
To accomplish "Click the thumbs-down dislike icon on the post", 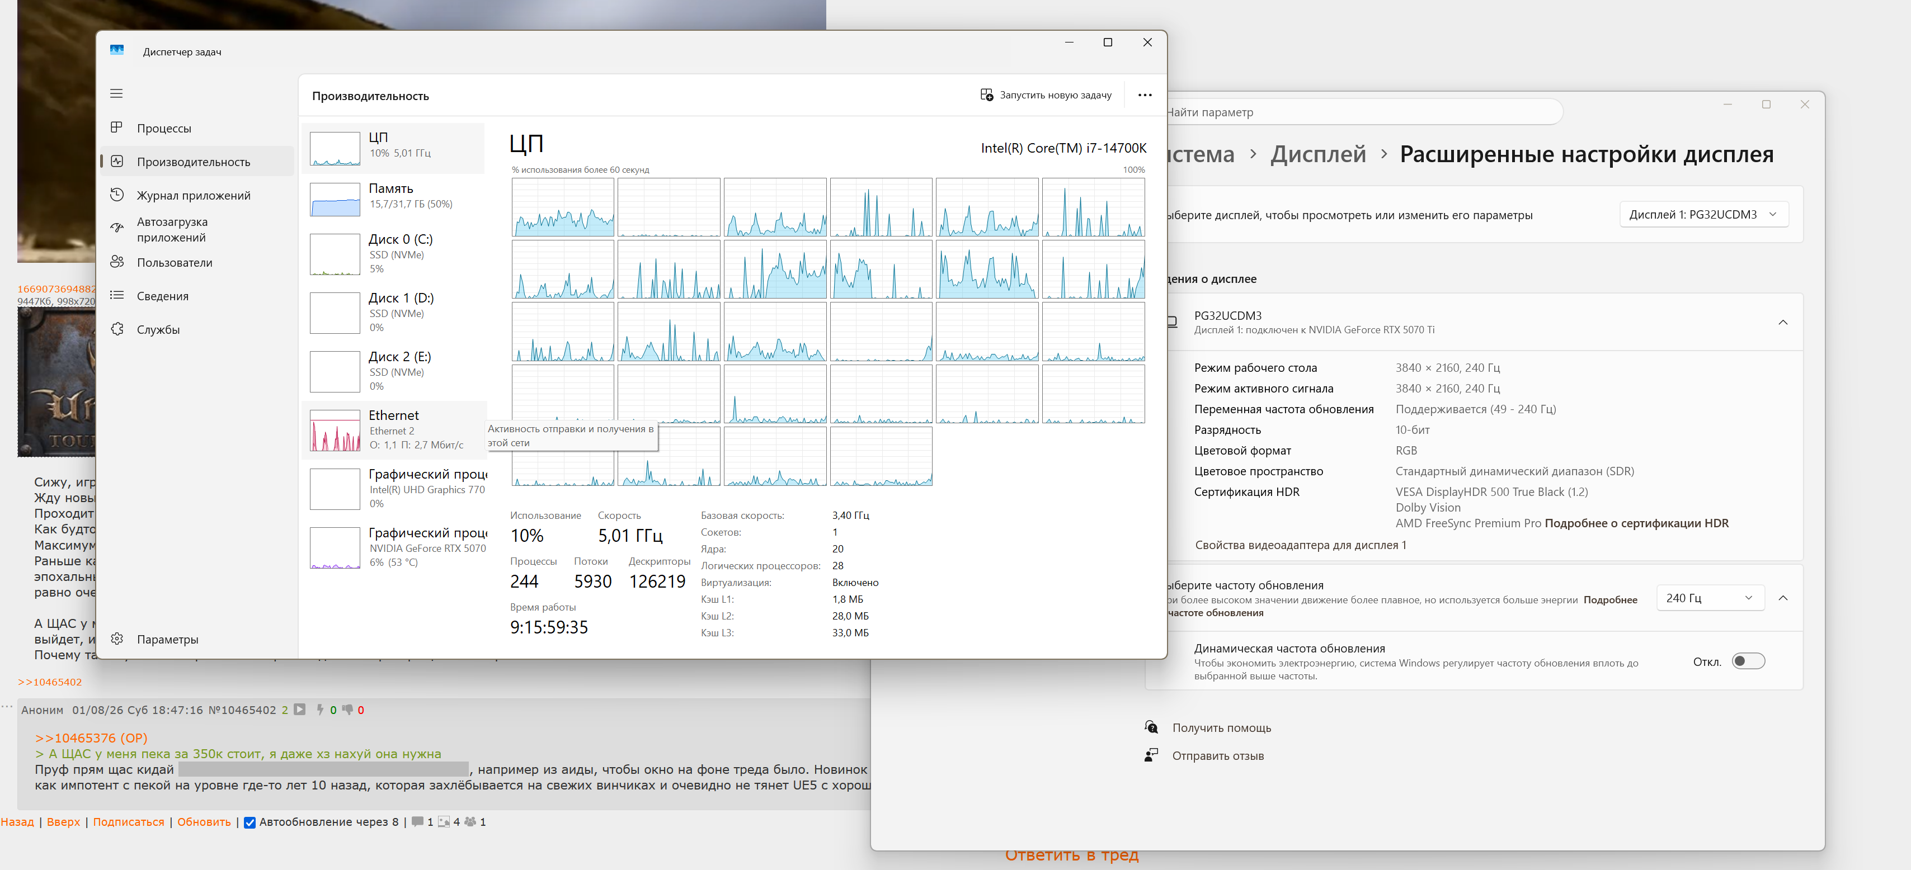I will point(347,709).
